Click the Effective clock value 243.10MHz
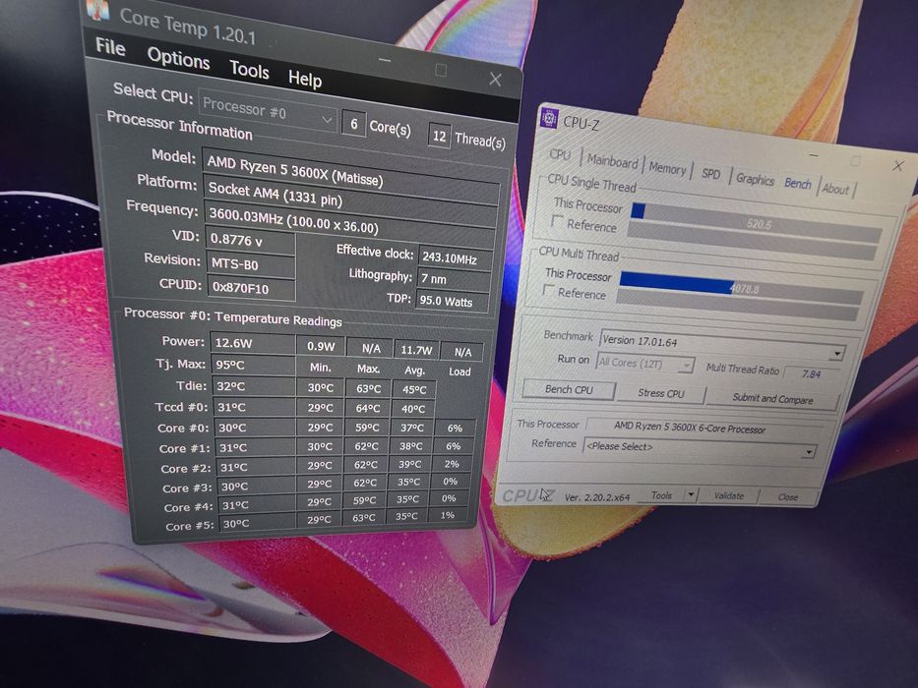 [455, 258]
